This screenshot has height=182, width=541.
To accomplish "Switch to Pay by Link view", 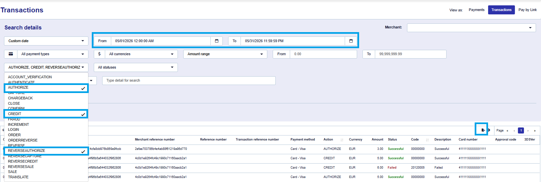I will pos(528,10).
